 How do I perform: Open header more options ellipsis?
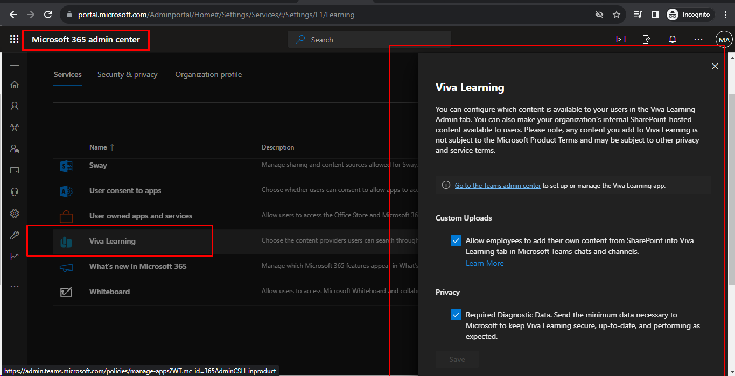[x=698, y=39]
